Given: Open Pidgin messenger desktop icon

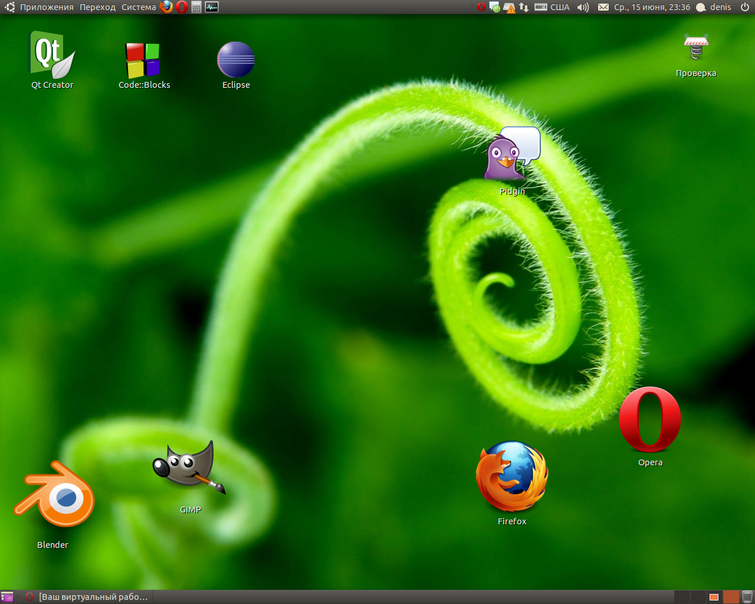Looking at the screenshot, I should 512,155.
